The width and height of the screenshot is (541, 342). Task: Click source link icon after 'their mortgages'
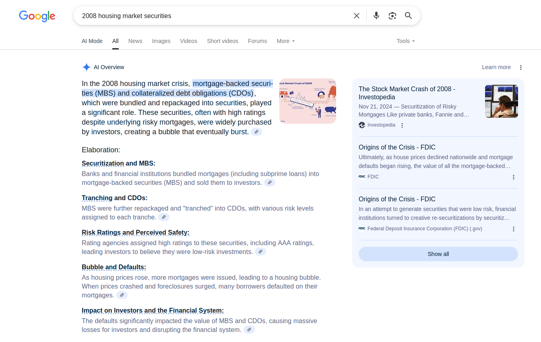(x=122, y=295)
